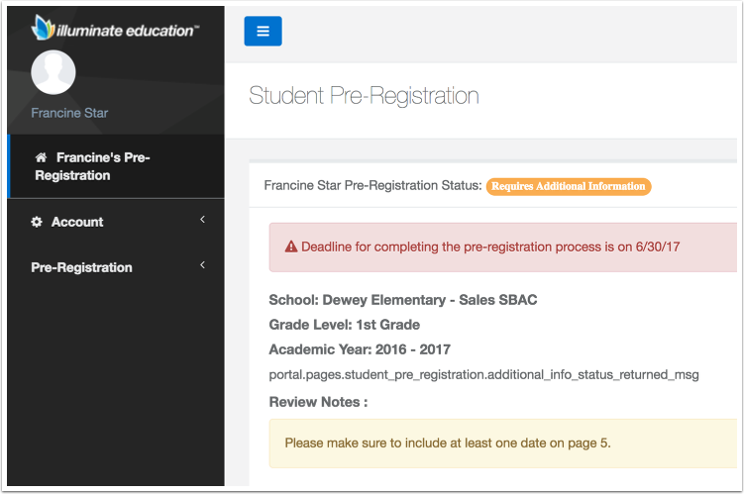Click the Illuminate Education logo
Screen dimensions: 744x494
(x=115, y=28)
